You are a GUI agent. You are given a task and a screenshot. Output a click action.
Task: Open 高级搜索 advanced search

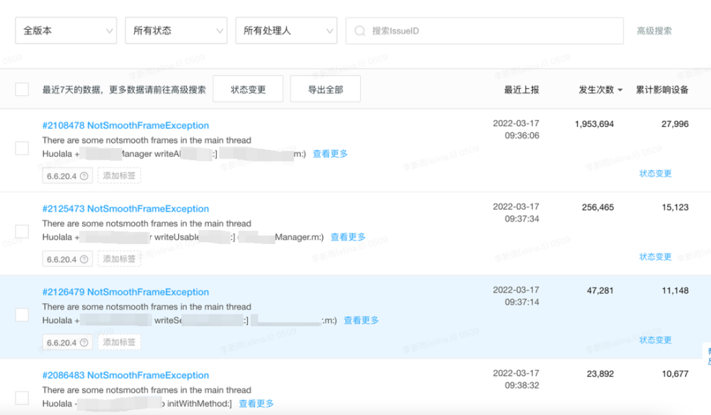(654, 31)
